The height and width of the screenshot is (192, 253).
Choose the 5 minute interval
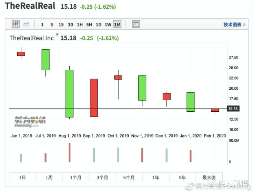[x=52, y=25]
